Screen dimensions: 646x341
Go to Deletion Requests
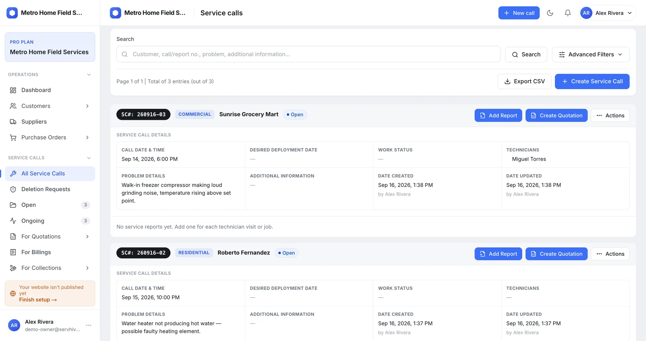[x=50, y=189]
